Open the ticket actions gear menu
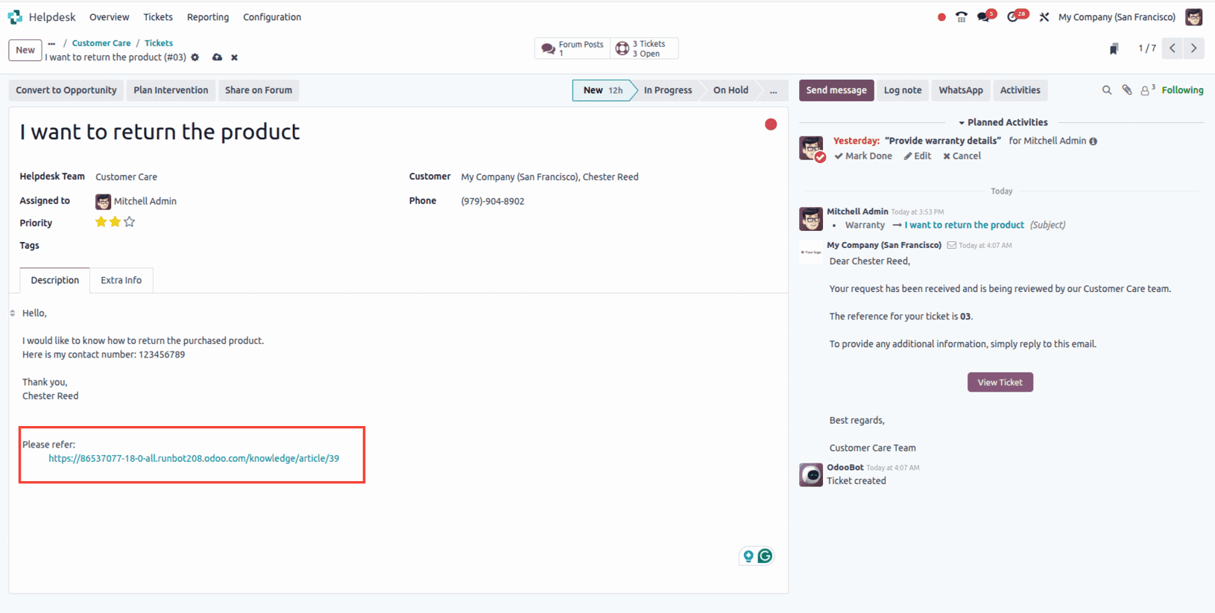Viewport: 1215px width, 613px height. click(195, 57)
